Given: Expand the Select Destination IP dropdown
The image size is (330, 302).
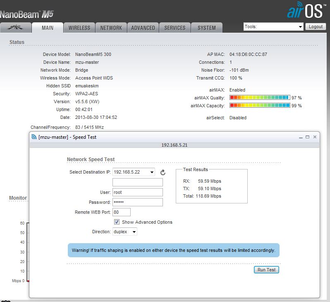Looking at the screenshot, I should pyautogui.click(x=133, y=172).
